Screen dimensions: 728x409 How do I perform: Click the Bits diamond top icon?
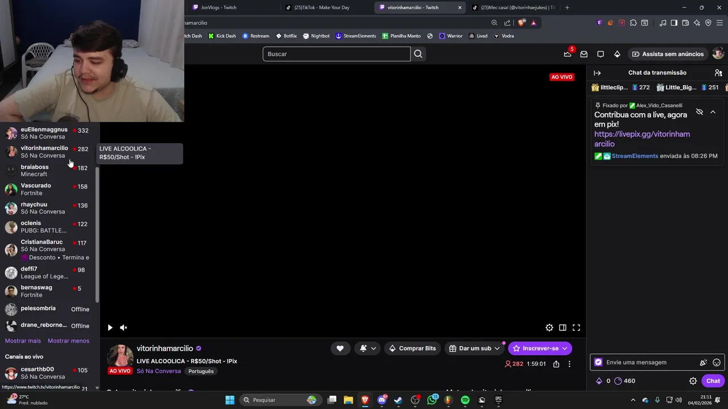(x=617, y=54)
